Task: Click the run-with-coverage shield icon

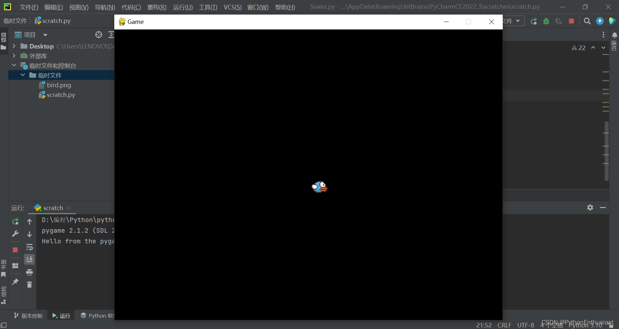Action: click(558, 21)
